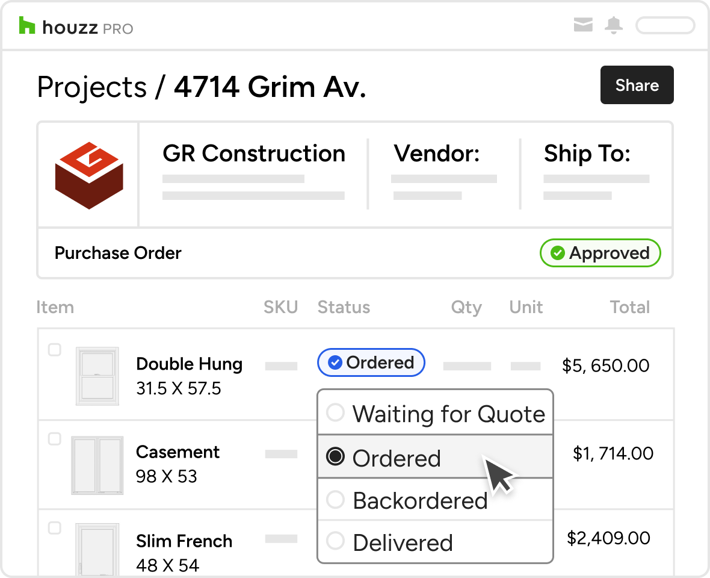The image size is (710, 578).
Task: Click the green Approved checkmark icon
Action: (558, 253)
